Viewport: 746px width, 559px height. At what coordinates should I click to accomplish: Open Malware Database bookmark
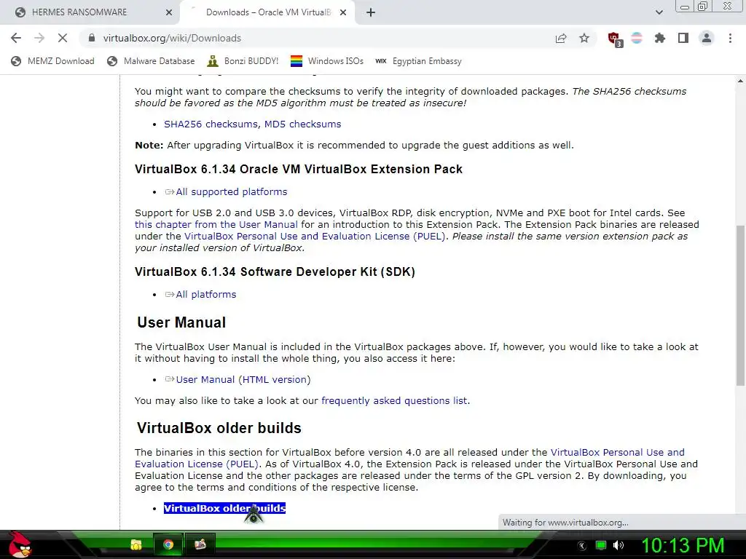point(152,61)
